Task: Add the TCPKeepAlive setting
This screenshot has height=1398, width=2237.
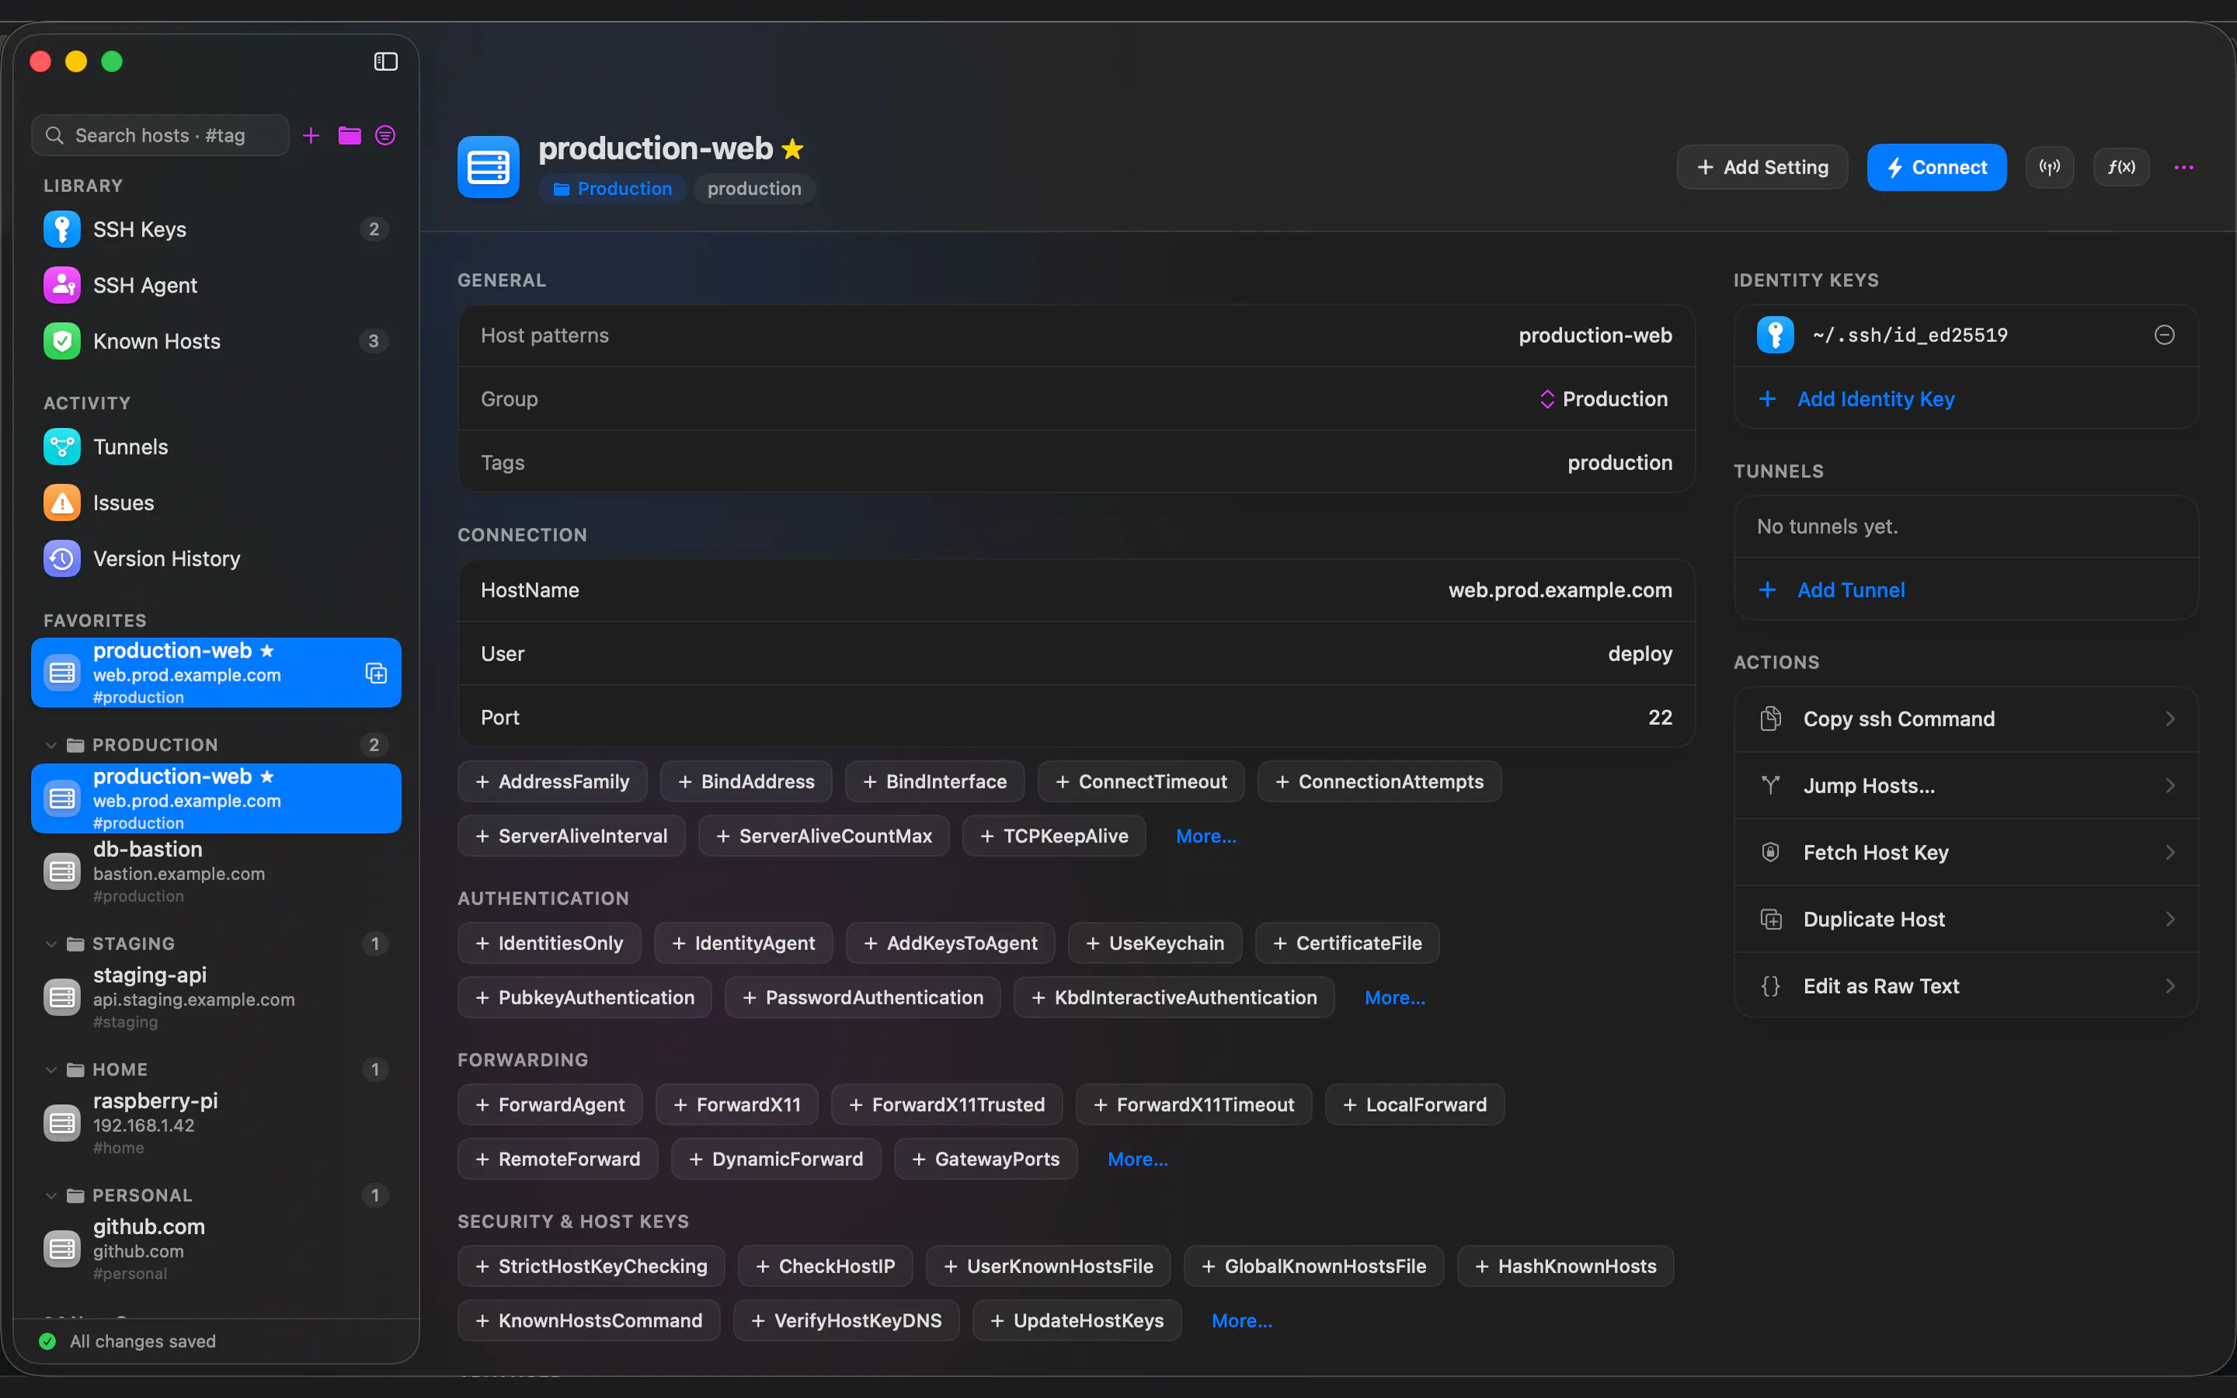Action: point(1054,836)
